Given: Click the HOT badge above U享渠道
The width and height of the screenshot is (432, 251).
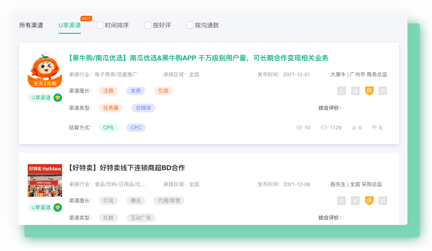Looking at the screenshot, I should pyautogui.click(x=86, y=19).
